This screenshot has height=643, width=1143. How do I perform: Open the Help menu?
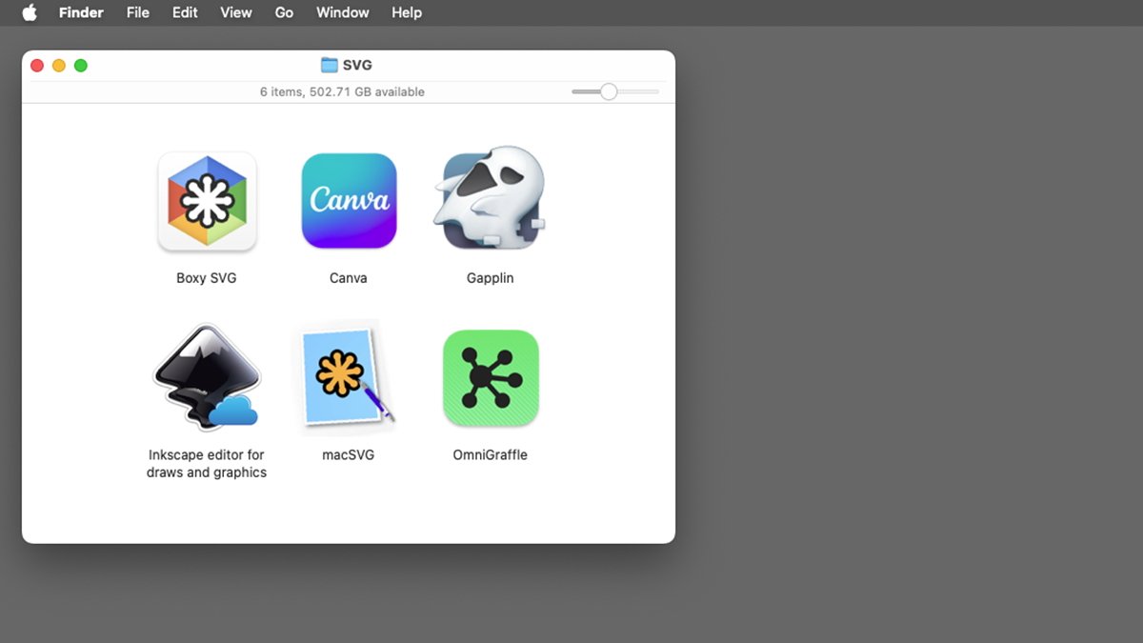407,12
